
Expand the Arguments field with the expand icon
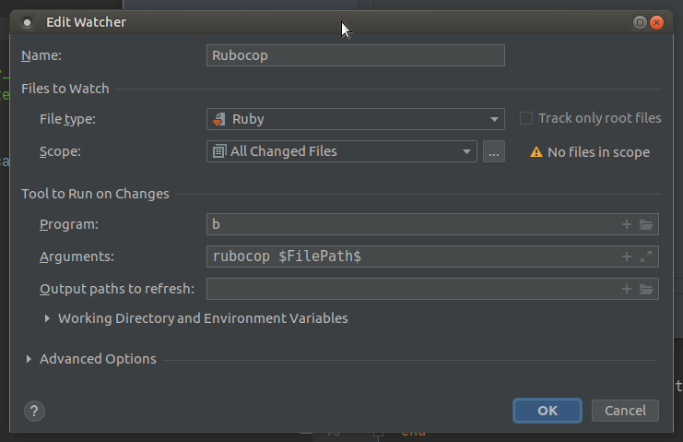pos(646,257)
